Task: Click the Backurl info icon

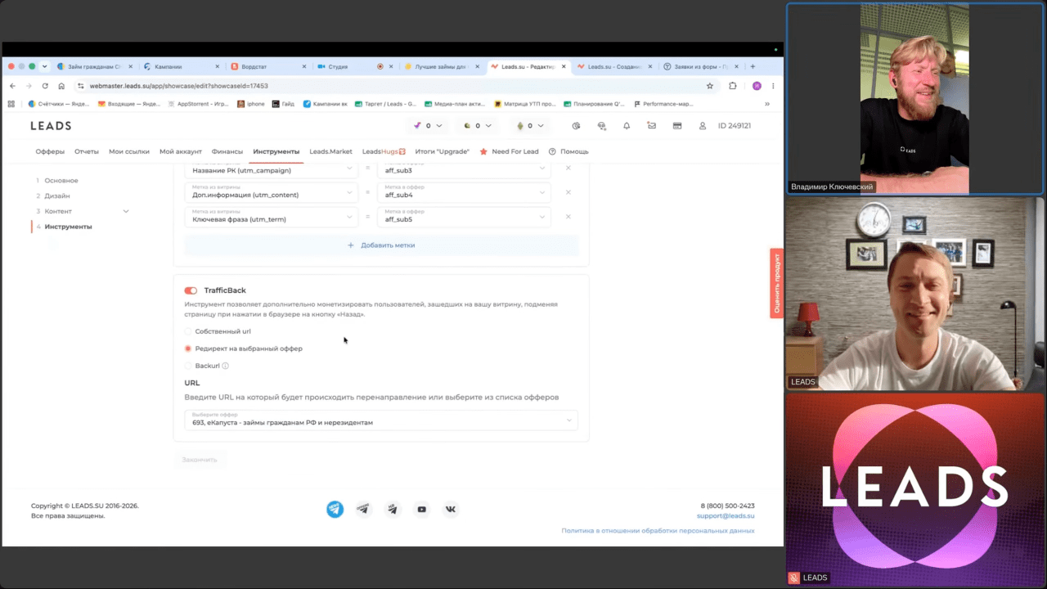Action: [226, 366]
